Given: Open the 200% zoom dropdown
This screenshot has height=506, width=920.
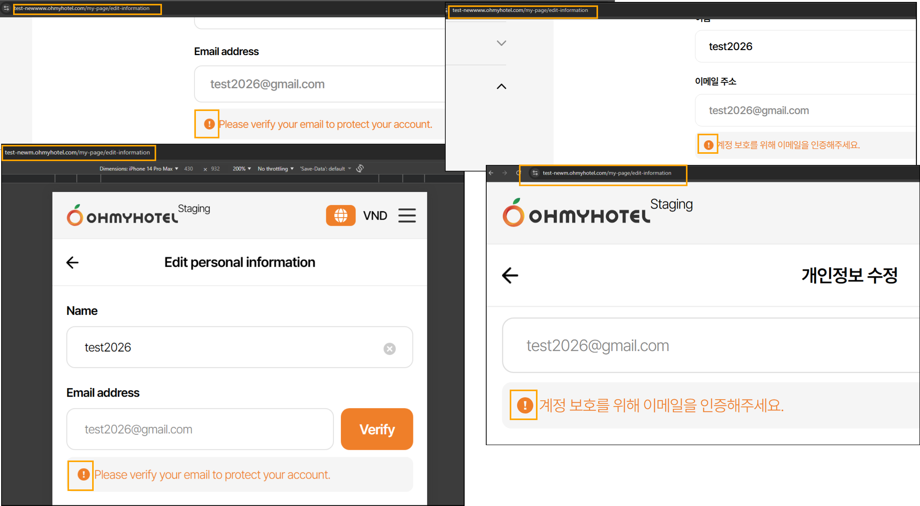Looking at the screenshot, I should (242, 169).
